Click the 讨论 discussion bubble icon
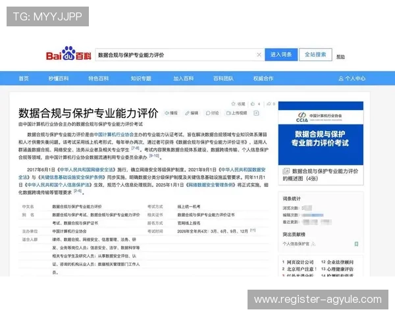The image size is (395, 316). [208, 113]
